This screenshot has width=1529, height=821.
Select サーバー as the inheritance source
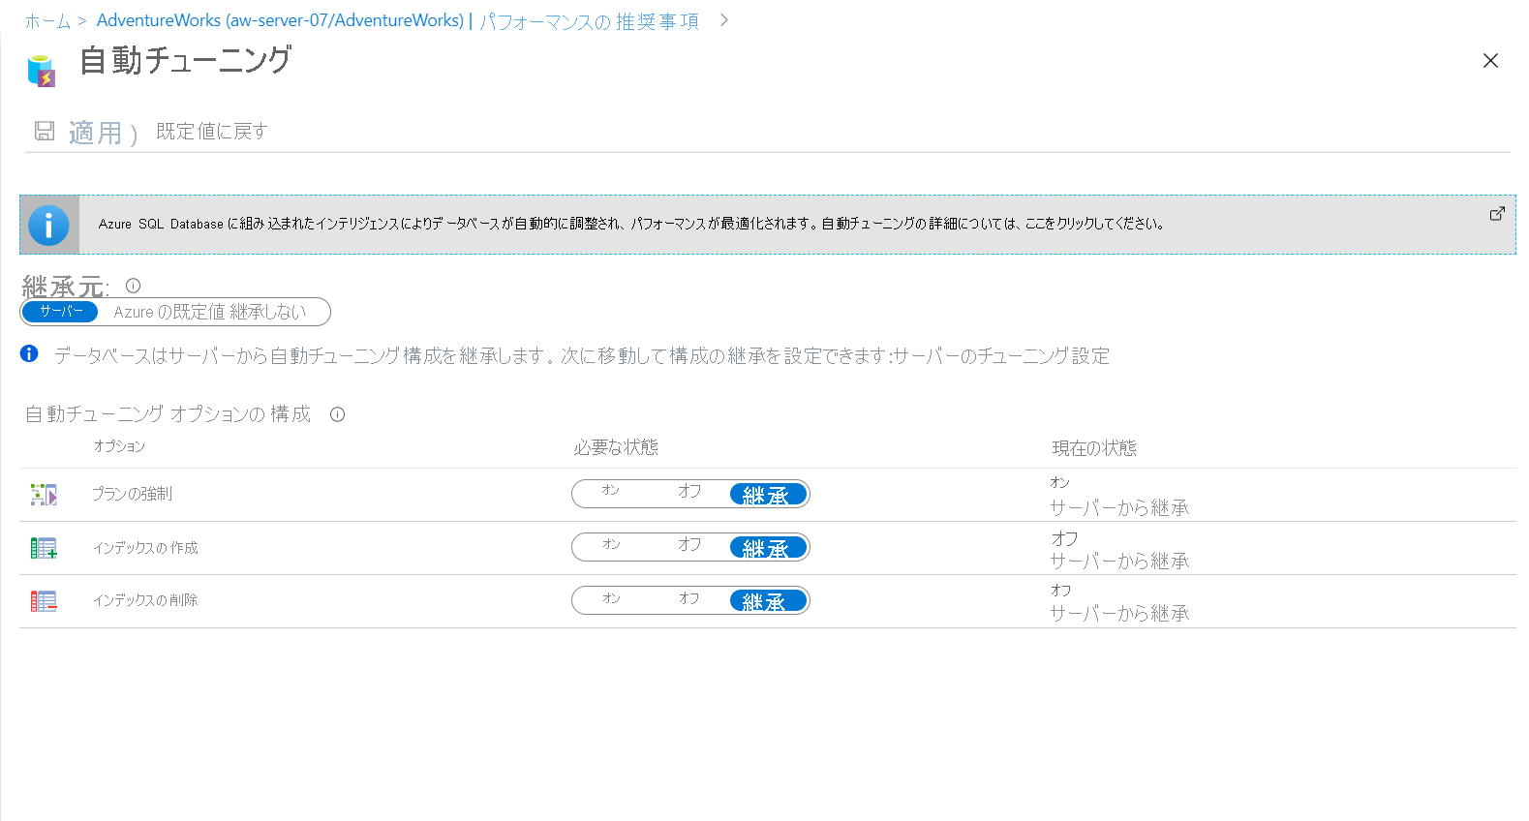click(61, 312)
